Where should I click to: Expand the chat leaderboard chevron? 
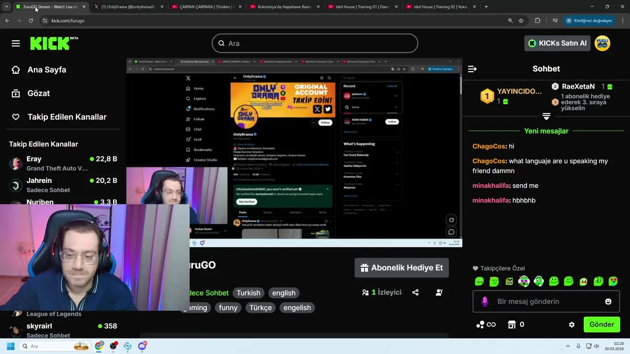pos(546,117)
